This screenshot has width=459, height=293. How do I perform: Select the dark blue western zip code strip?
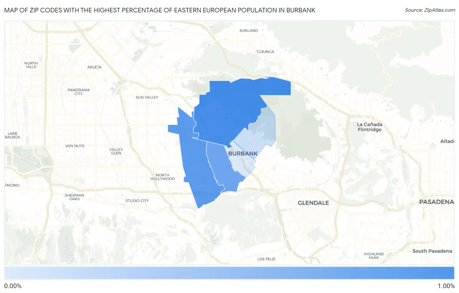click(196, 163)
